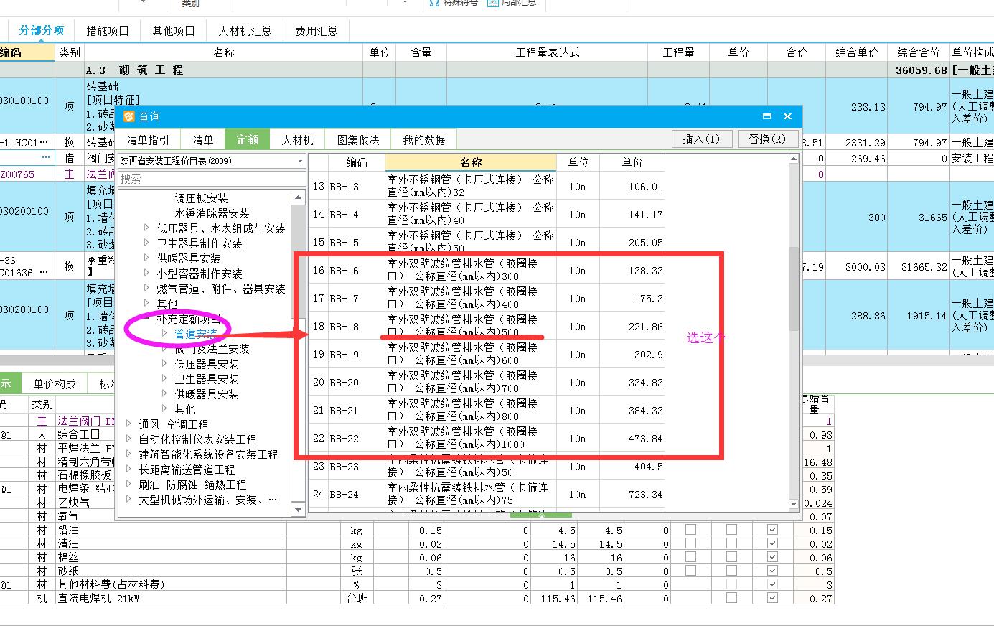Click results list scrollbar thumb
Screen dimensions: 994x626
793,289
